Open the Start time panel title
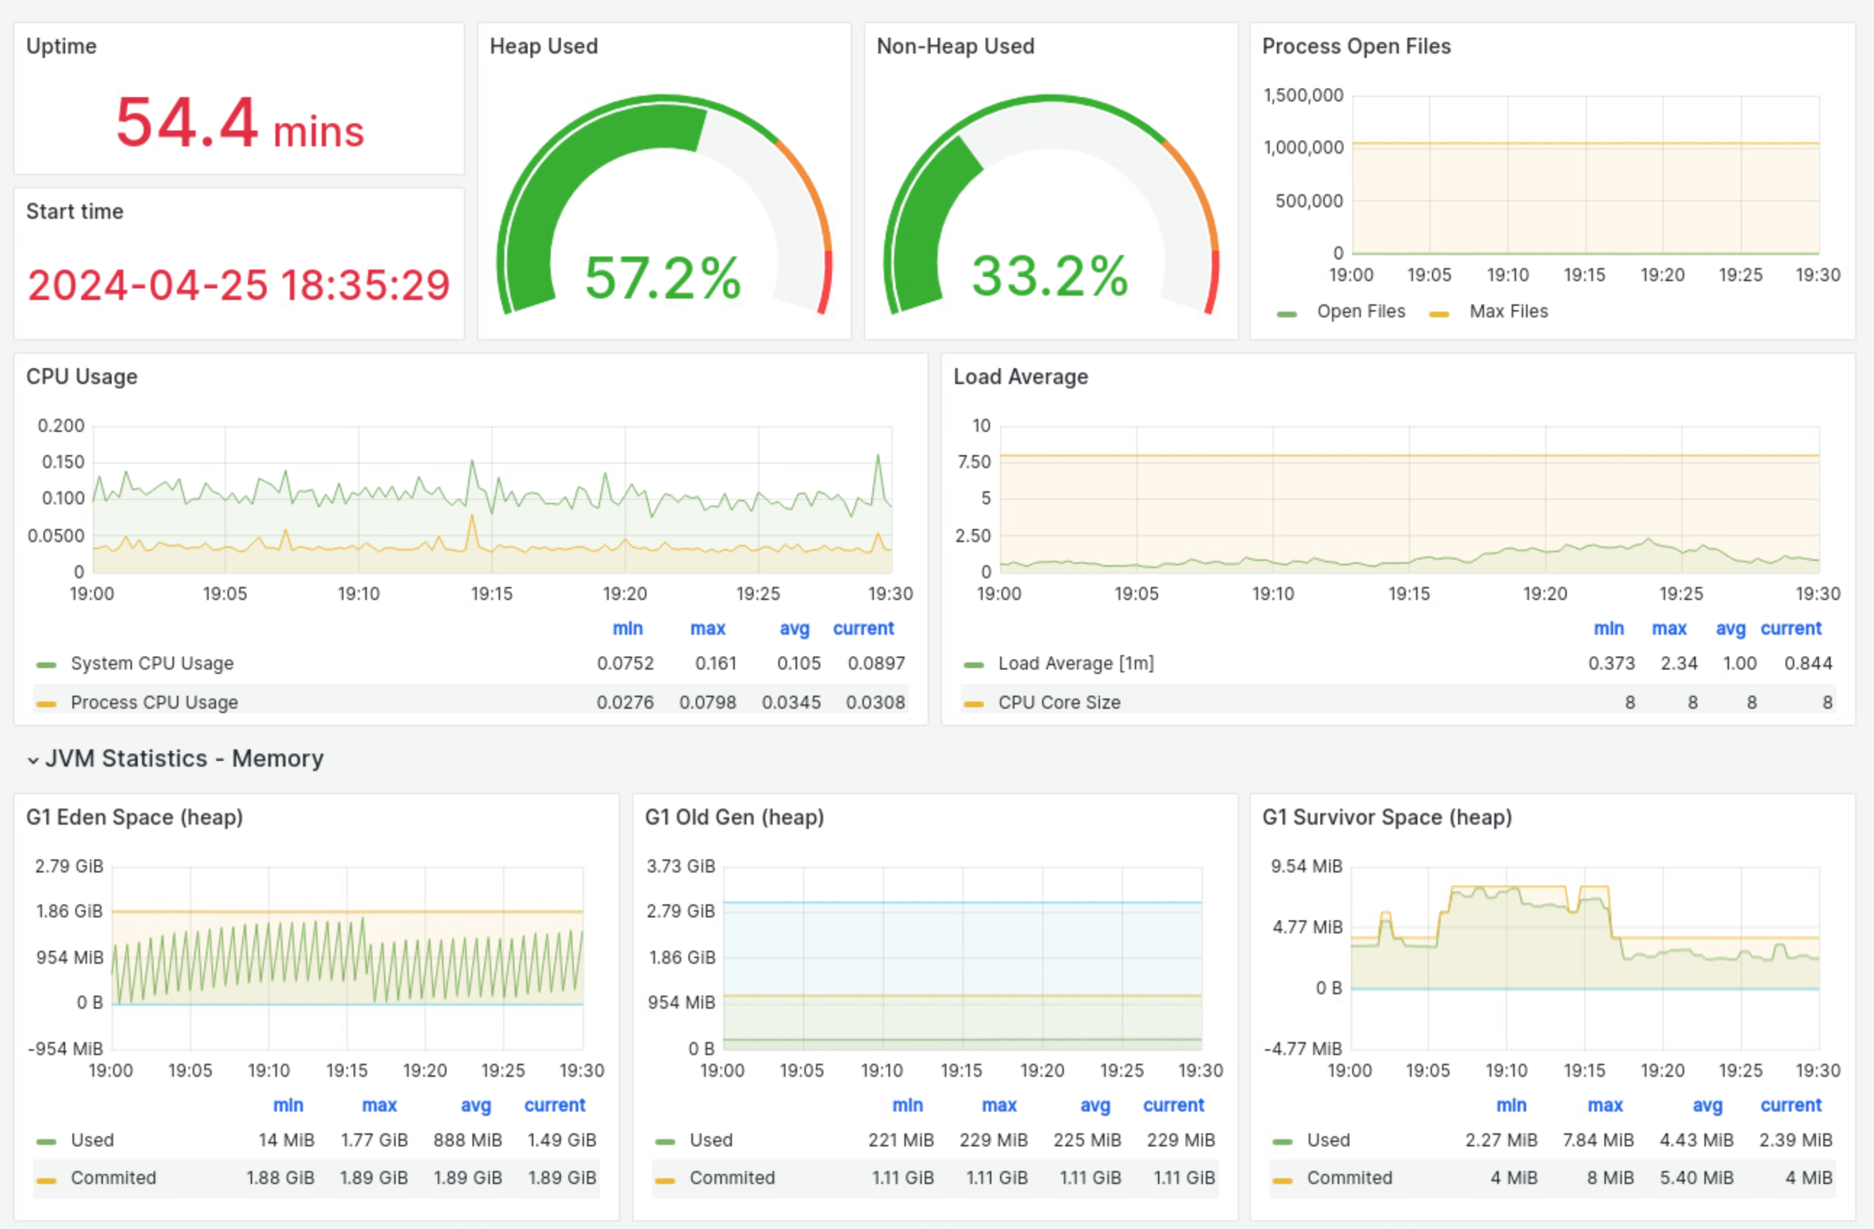The width and height of the screenshot is (1874, 1229). (x=75, y=211)
